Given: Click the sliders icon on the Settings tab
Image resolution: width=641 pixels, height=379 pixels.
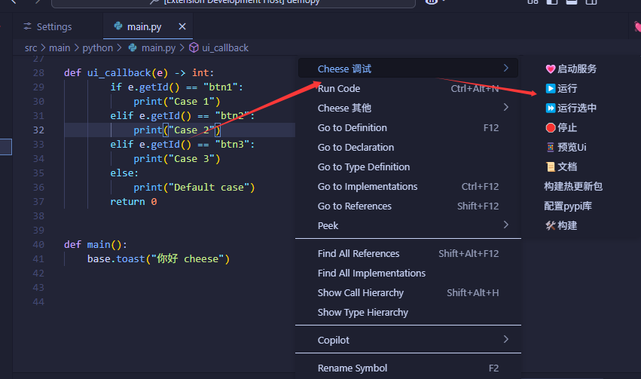Looking at the screenshot, I should pyautogui.click(x=27, y=26).
